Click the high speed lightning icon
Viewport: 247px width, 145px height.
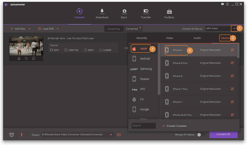(x=22, y=135)
